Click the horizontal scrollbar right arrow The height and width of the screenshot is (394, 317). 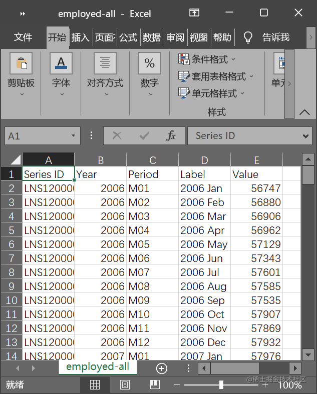(295, 368)
